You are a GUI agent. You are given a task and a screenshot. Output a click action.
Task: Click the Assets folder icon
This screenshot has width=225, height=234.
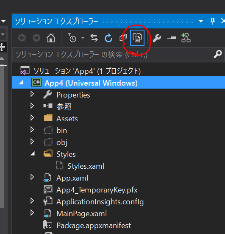(48, 117)
